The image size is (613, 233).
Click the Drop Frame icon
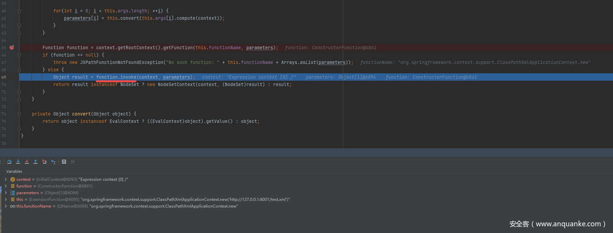[x=44, y=162]
